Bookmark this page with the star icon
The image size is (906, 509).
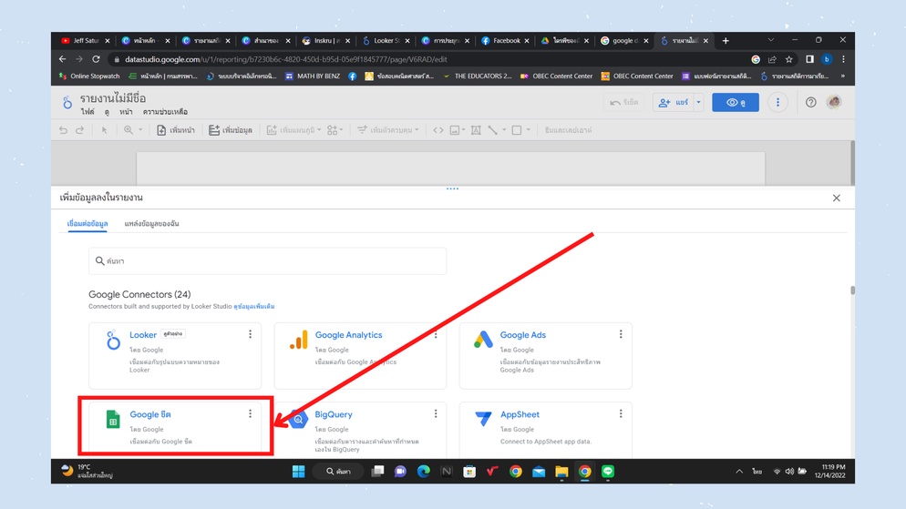tap(788, 59)
